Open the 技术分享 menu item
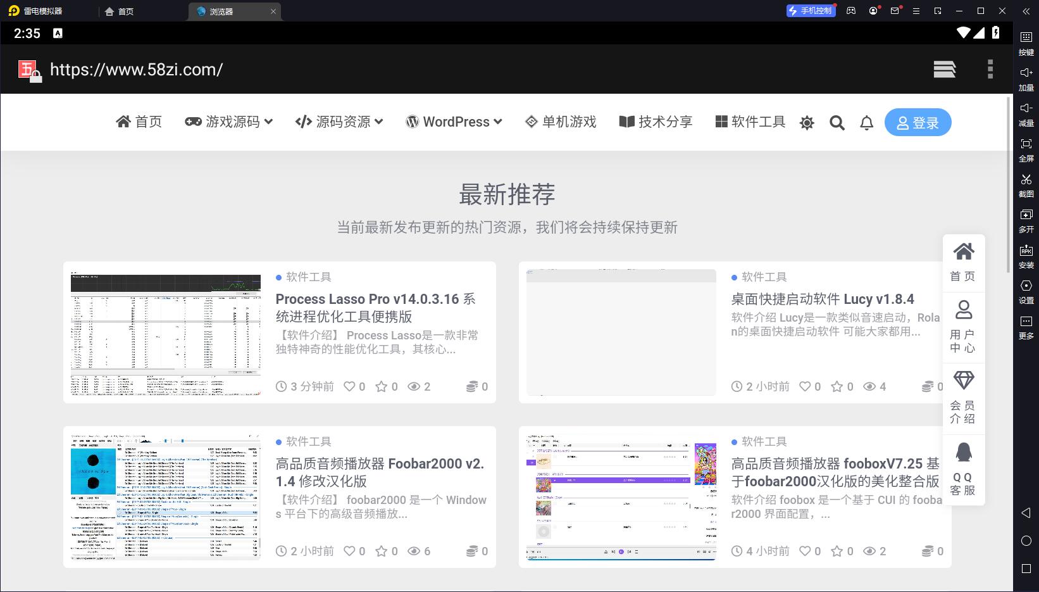Image resolution: width=1039 pixels, height=592 pixels. [x=656, y=122]
